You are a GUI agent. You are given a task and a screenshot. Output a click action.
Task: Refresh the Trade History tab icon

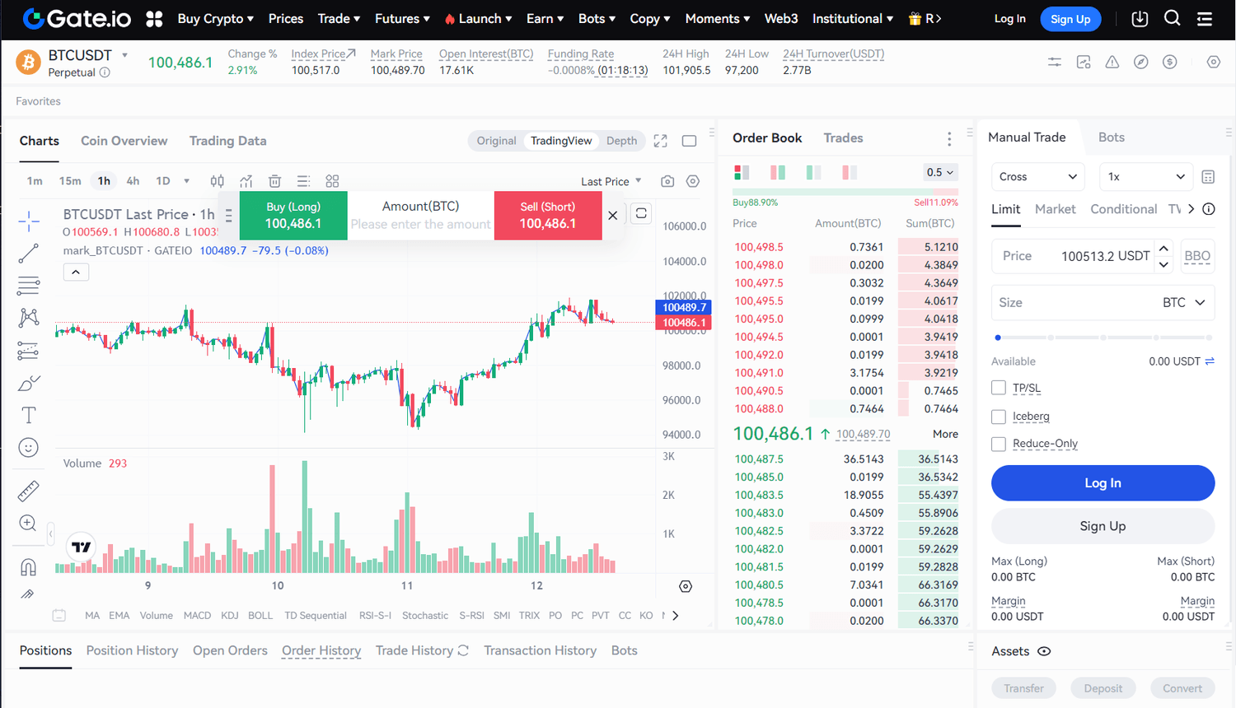coord(463,650)
